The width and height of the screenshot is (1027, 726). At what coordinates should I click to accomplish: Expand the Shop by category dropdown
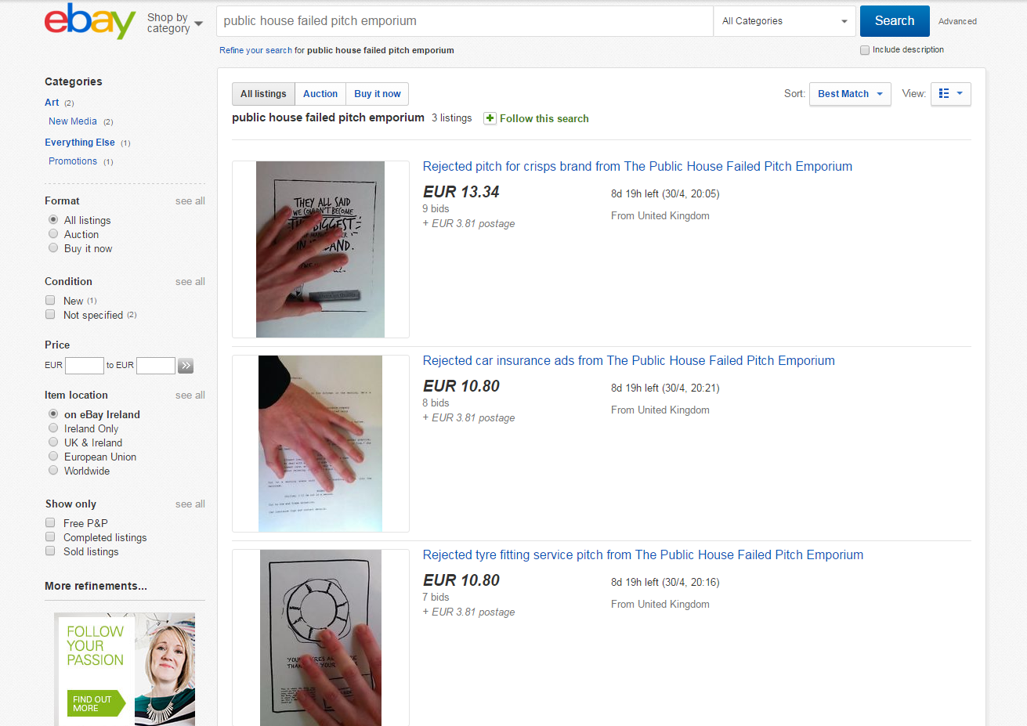click(175, 23)
